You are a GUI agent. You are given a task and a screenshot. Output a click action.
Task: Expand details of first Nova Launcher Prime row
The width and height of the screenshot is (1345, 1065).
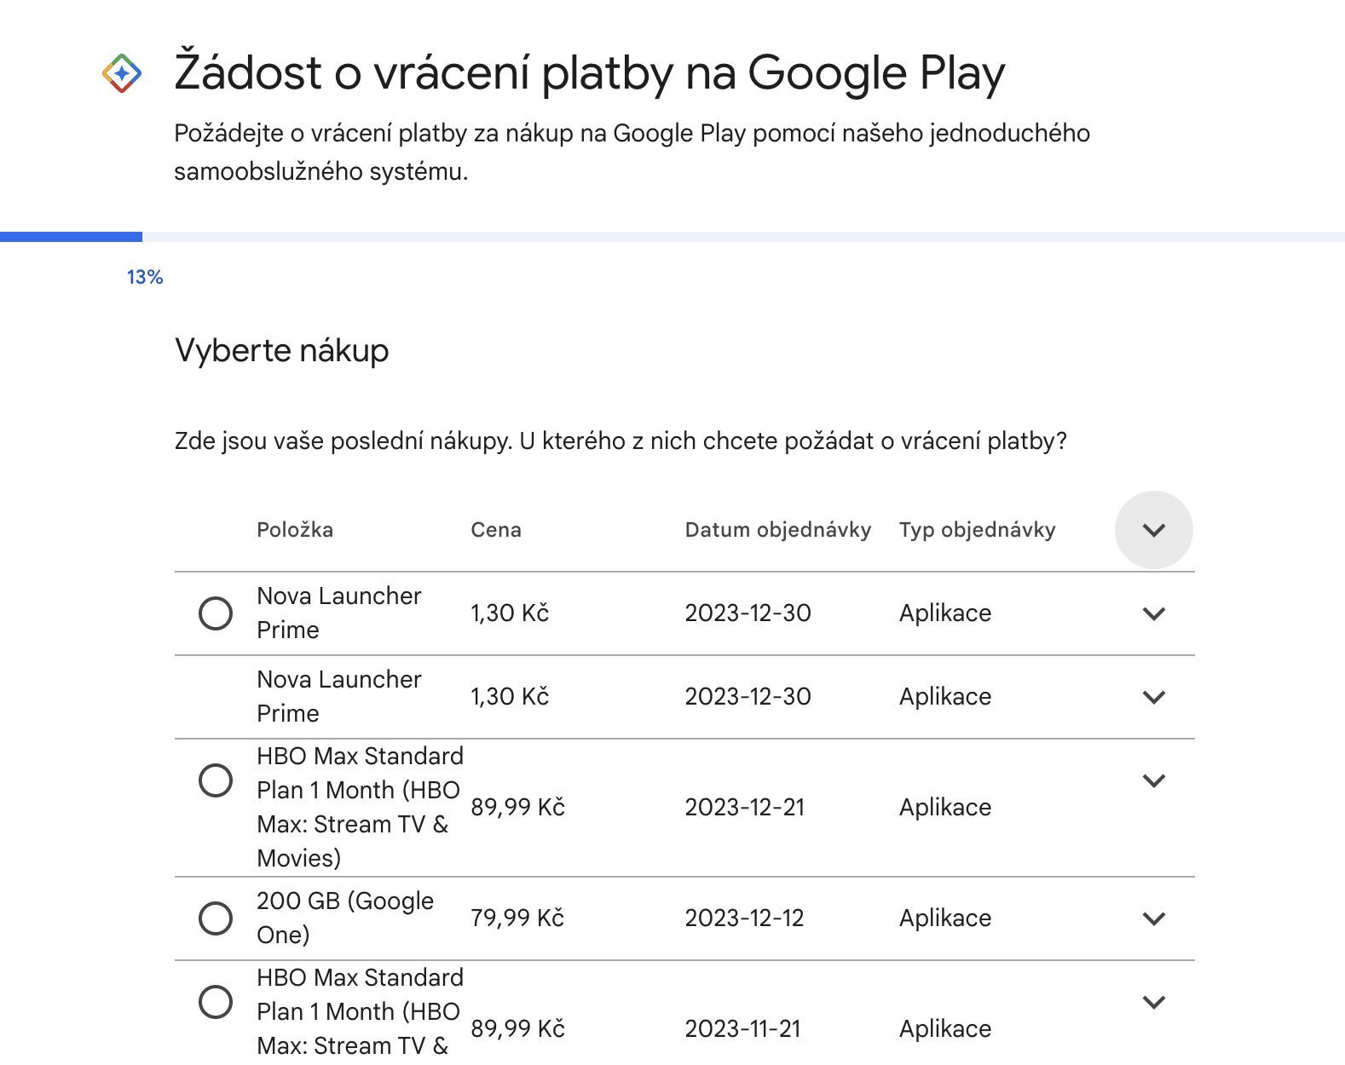1154,613
